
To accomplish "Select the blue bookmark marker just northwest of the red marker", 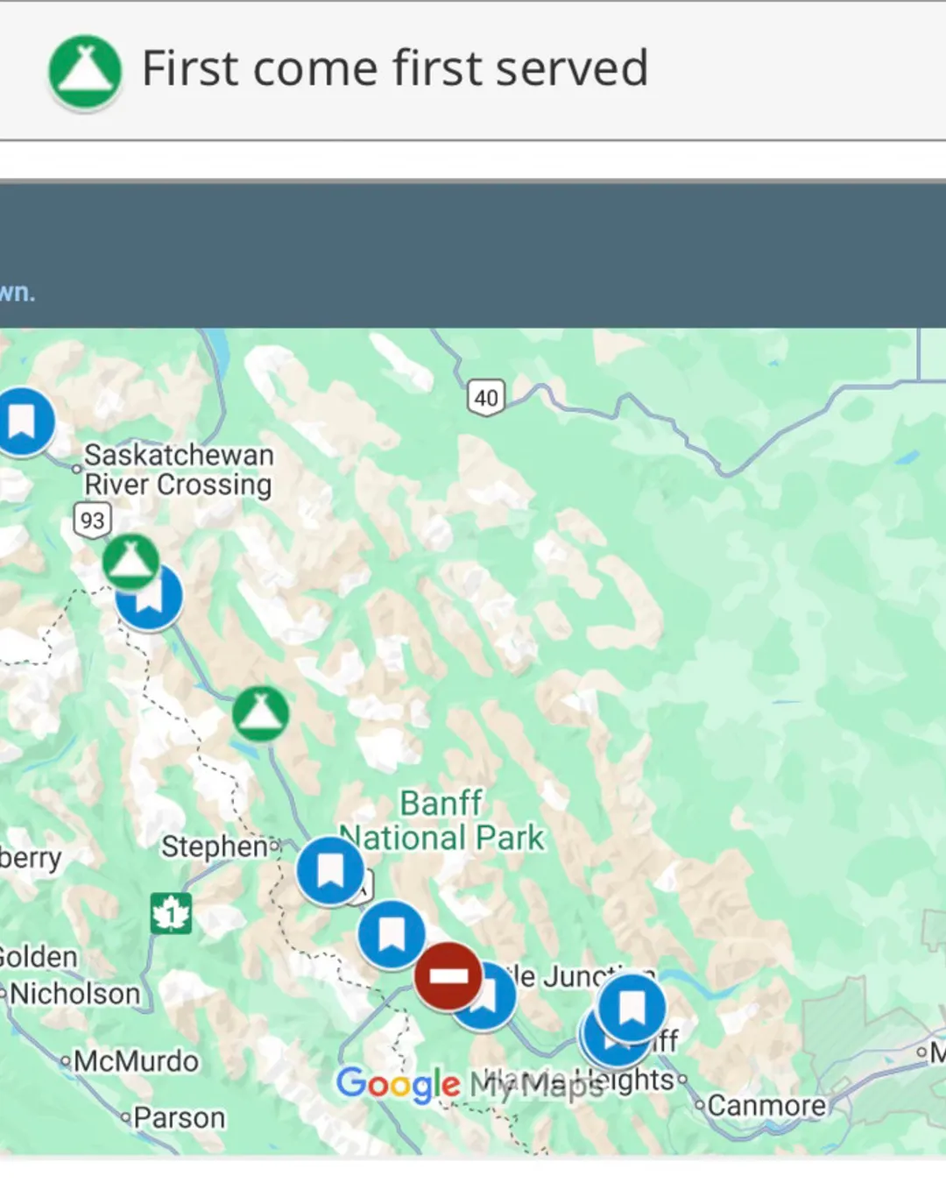I will [x=391, y=933].
